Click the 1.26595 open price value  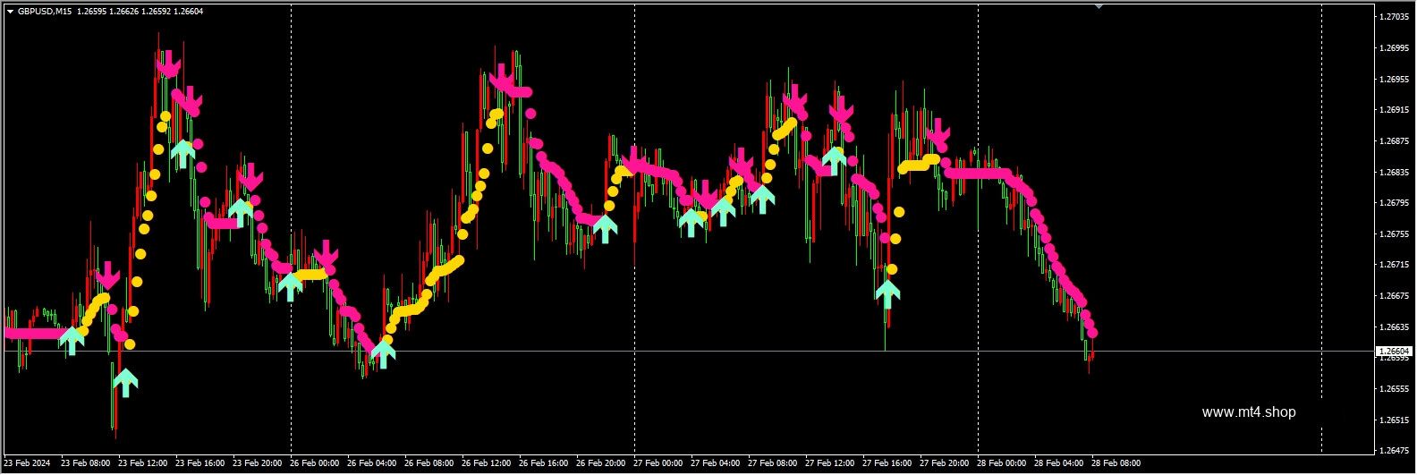[92, 12]
